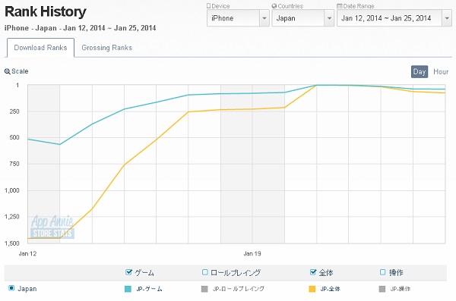The height and width of the screenshot is (301, 456).
Task: Open the Japan countries dropdown
Action: (x=302, y=18)
